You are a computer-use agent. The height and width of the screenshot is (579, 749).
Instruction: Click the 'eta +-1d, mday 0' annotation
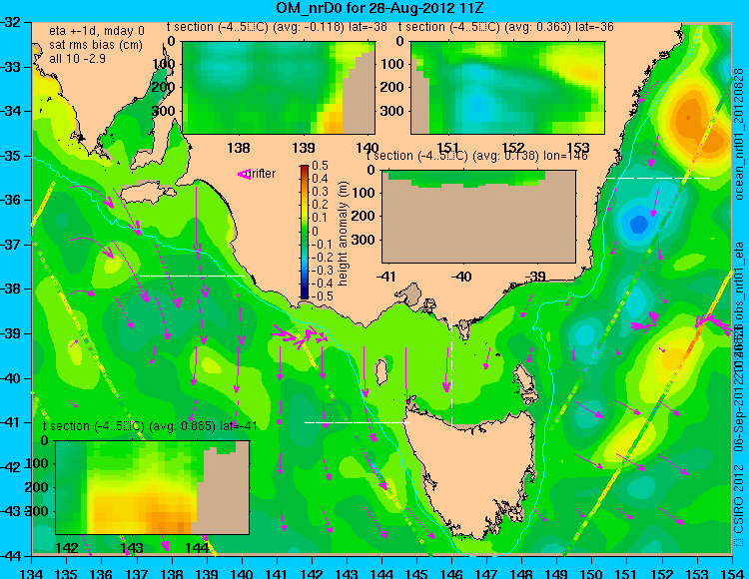coord(97,31)
